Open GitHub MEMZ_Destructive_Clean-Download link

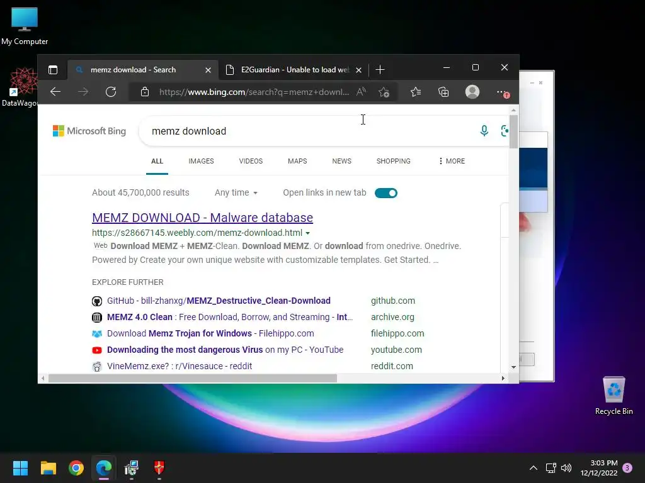click(219, 301)
